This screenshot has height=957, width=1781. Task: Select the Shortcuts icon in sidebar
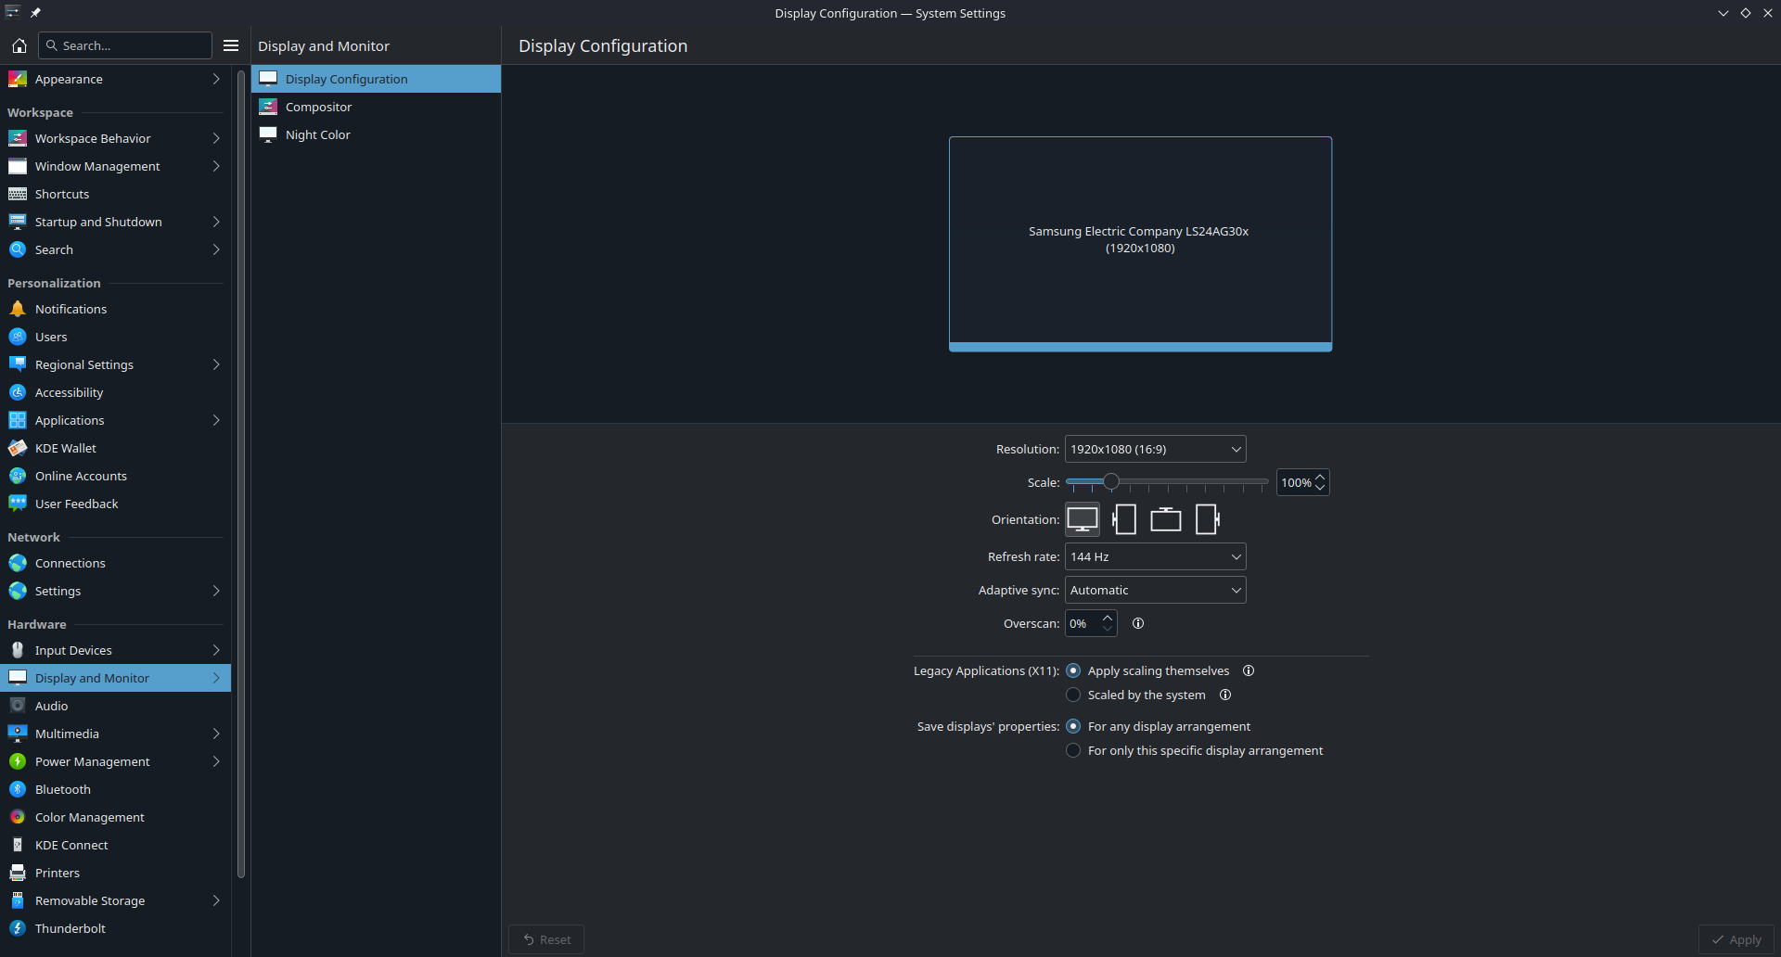coord(18,194)
